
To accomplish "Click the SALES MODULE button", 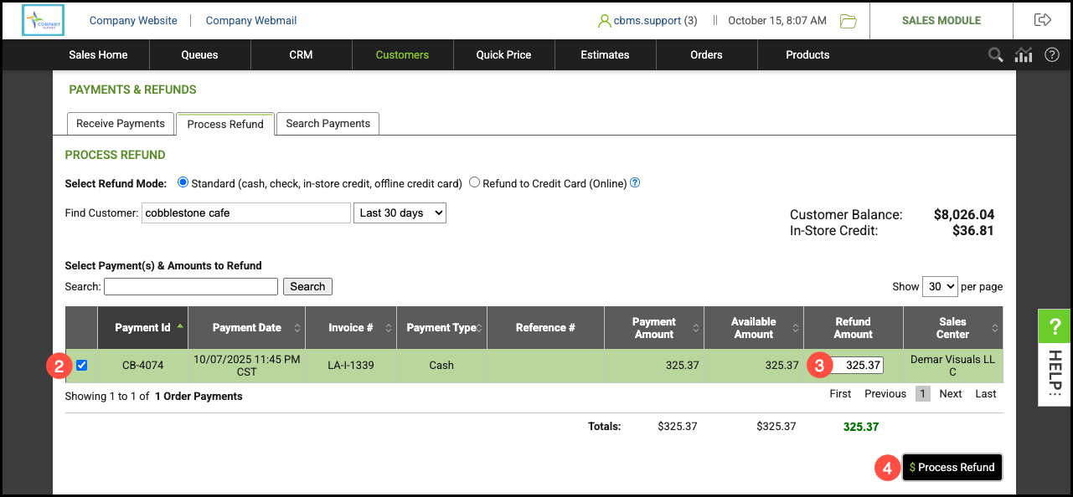I will [x=941, y=20].
